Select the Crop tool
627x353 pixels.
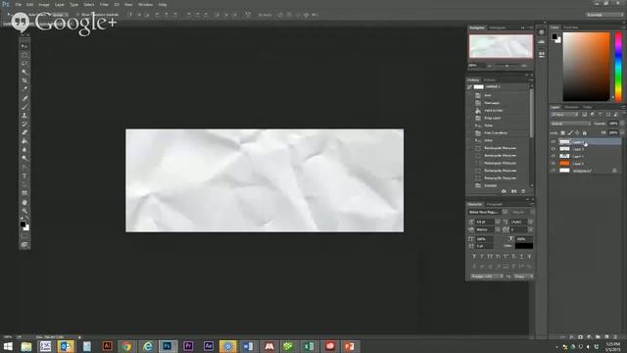click(x=24, y=80)
